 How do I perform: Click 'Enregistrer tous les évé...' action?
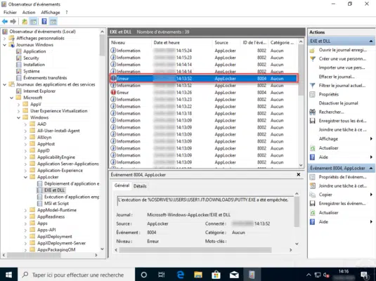[x=342, y=121]
